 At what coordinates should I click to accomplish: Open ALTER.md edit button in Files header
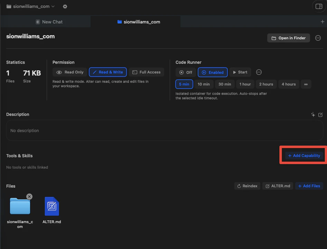coord(278,186)
